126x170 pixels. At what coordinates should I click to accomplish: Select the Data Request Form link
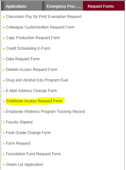click(23, 59)
